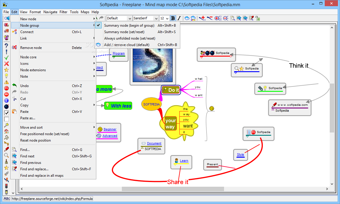
Task: Expand the Node core submenu
Action: [53, 57]
